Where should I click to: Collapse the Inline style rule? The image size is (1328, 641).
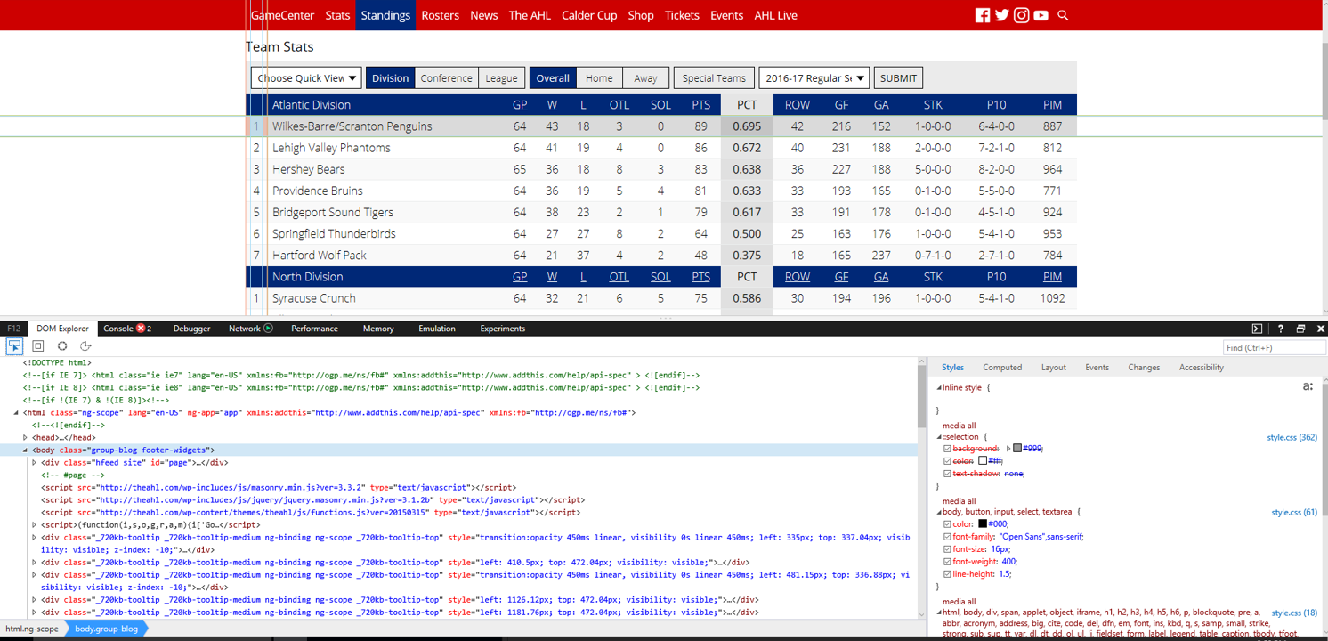pyautogui.click(x=938, y=388)
